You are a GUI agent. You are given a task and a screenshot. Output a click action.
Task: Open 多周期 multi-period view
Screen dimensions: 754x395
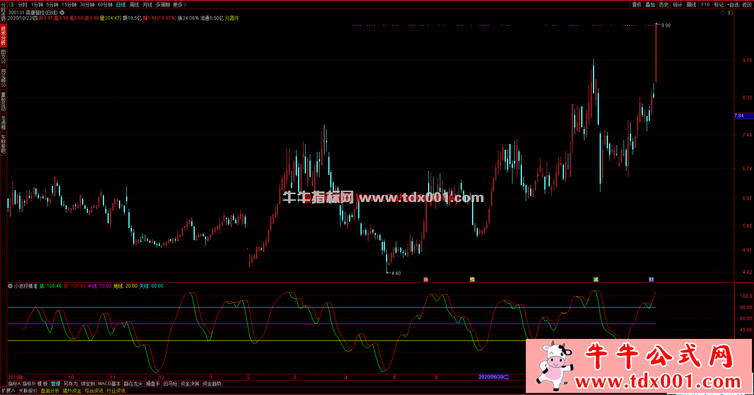pos(163,5)
